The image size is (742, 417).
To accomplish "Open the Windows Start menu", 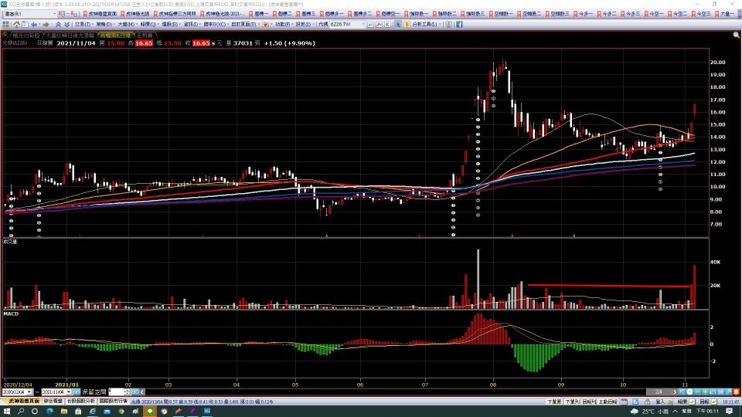I will [6, 412].
